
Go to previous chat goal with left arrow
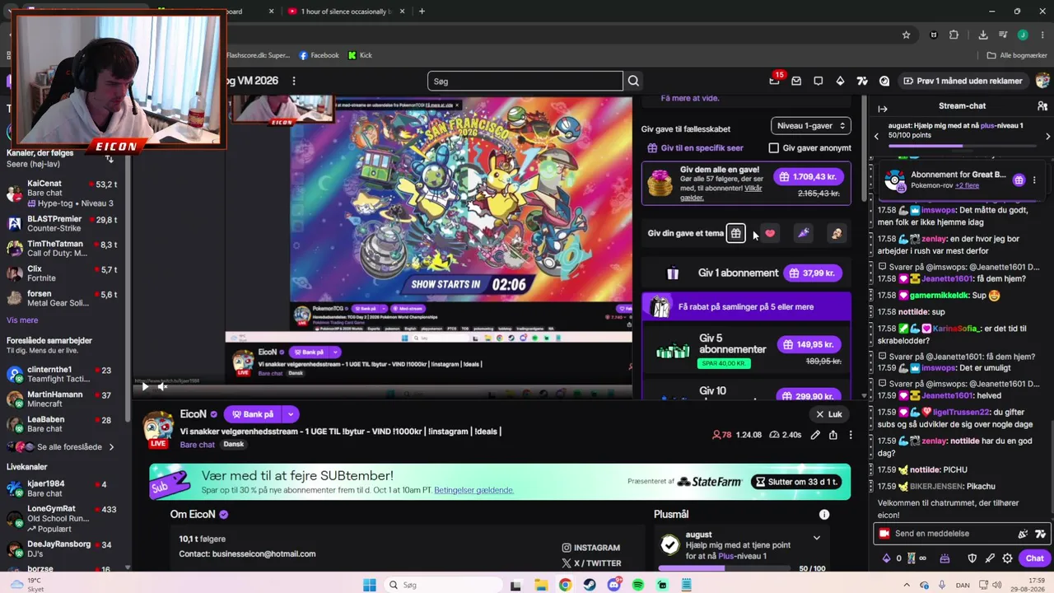pos(876,136)
